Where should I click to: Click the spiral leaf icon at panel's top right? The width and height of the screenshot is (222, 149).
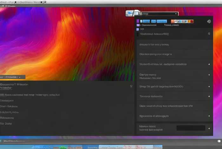tap(208, 22)
